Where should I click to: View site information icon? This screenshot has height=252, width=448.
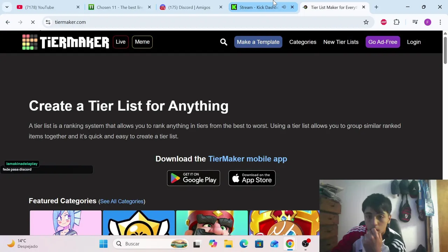click(48, 22)
